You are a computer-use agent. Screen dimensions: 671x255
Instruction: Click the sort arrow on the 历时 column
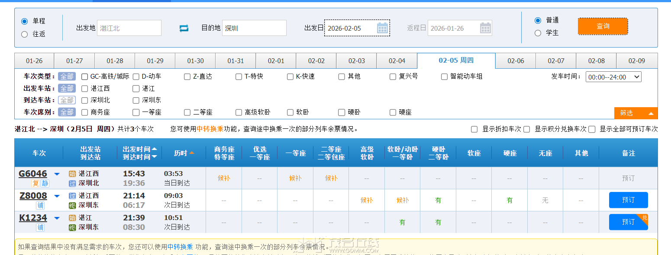[193, 152]
